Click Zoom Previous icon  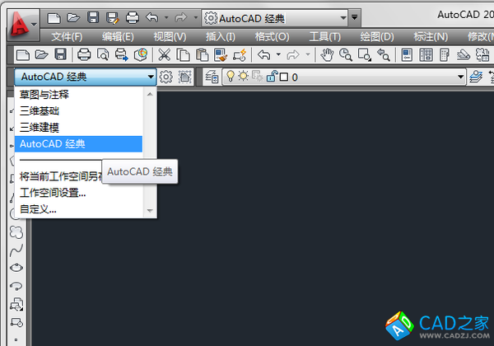(x=384, y=55)
